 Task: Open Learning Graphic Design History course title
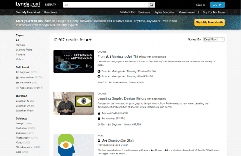click(x=122, y=98)
